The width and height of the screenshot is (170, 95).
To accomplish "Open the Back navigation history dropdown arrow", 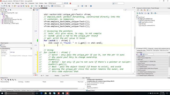I will click(x=84, y=6).
